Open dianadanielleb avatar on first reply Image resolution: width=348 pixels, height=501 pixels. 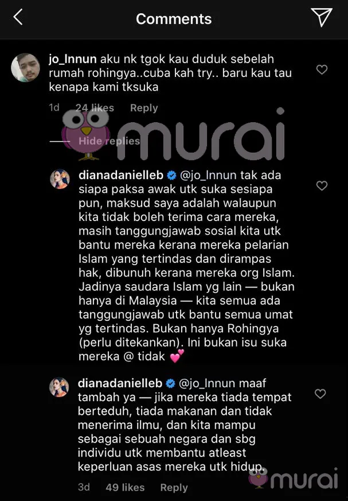coord(60,179)
